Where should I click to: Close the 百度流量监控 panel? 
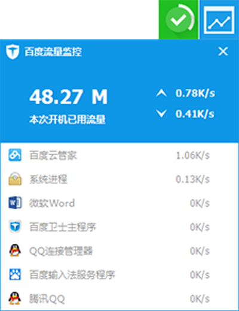coord(223,52)
